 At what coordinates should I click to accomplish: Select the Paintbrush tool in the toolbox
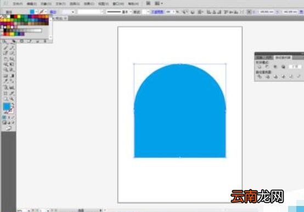pyautogui.click(x=6, y=48)
